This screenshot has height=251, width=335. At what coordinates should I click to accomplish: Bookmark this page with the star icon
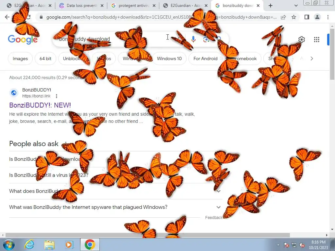pyautogui.click(x=294, y=17)
